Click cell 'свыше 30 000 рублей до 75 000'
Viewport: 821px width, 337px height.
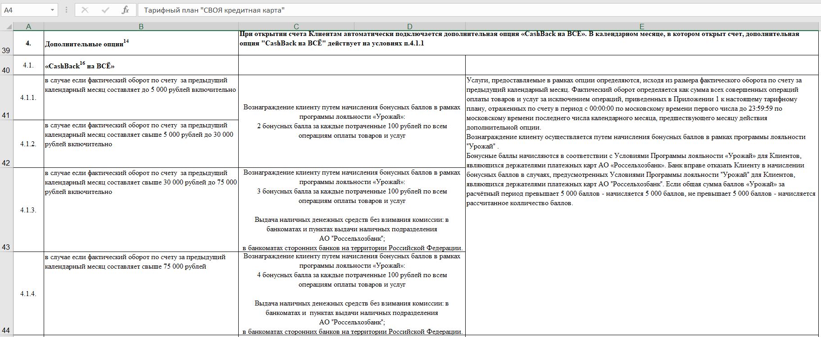click(x=141, y=210)
